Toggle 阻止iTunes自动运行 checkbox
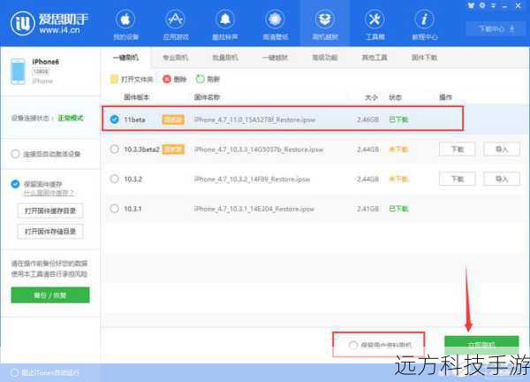The image size is (530, 382). pos(14,373)
